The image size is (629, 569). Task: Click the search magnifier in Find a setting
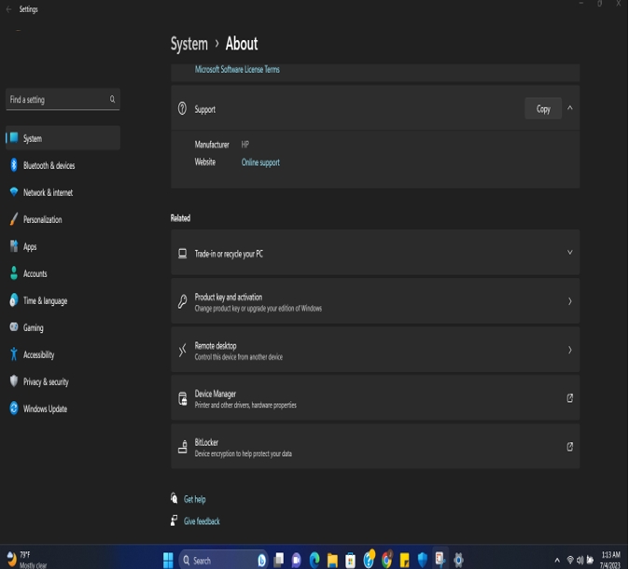[112, 99]
